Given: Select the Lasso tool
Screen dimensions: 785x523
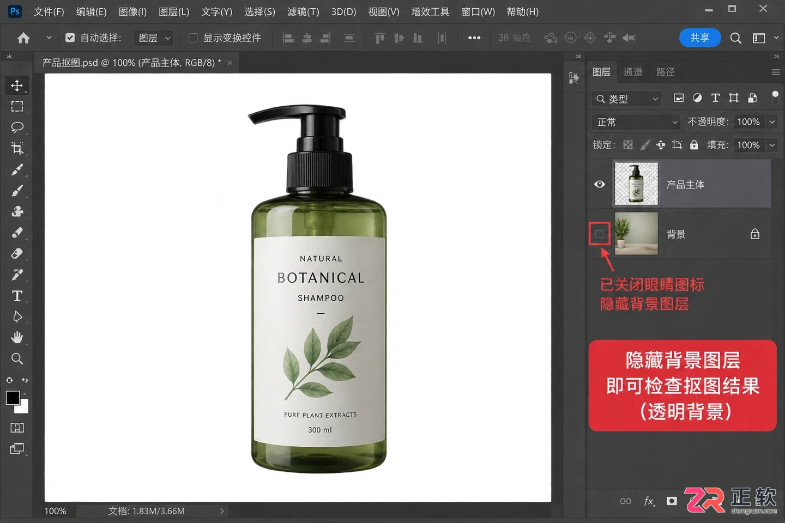Looking at the screenshot, I should tap(17, 127).
